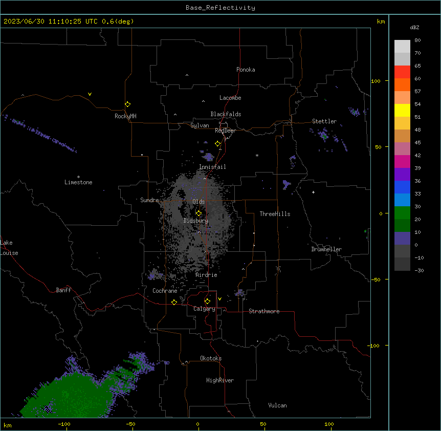
Task: Click the yellow diamond marker above RockyMH
Action: pos(128,104)
